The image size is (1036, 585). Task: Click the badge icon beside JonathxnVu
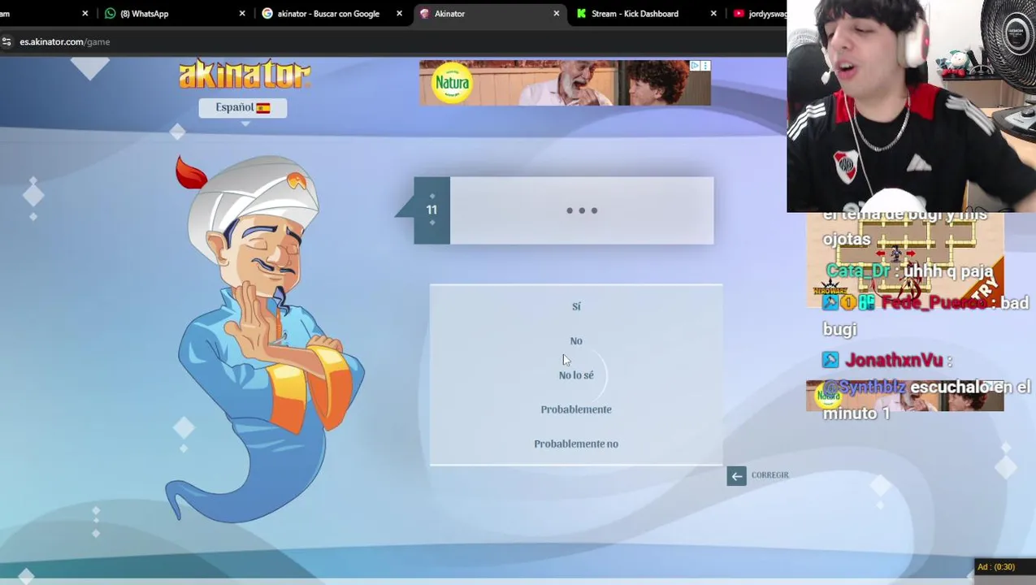tap(830, 360)
